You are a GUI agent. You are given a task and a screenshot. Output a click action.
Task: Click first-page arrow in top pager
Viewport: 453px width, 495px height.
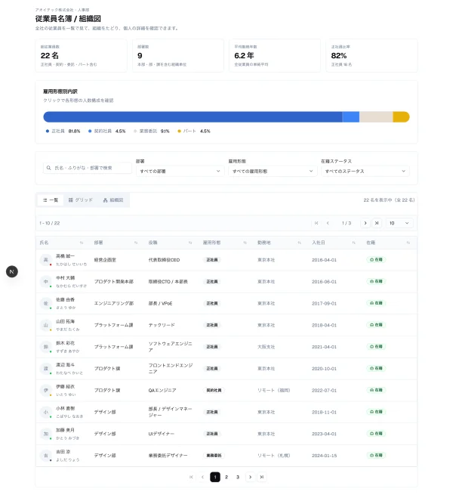(316, 223)
